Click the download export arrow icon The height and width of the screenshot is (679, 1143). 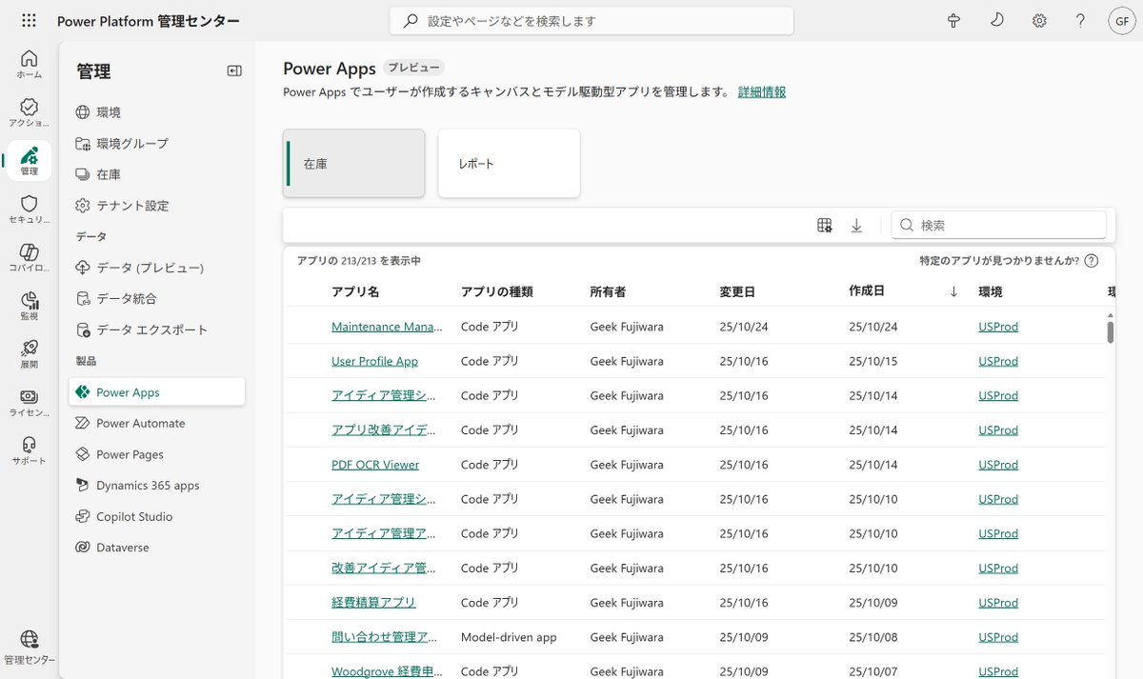[856, 226]
